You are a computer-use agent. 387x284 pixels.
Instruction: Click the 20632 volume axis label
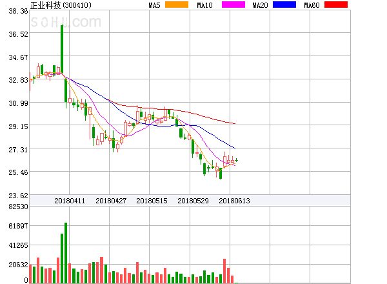18,265
